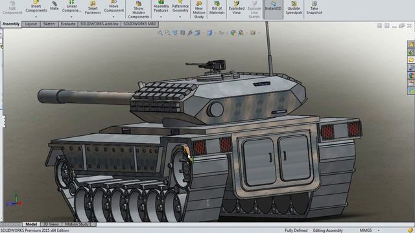Open Linear Component Pattern tool
The height and width of the screenshot is (233, 415).
point(71,6)
